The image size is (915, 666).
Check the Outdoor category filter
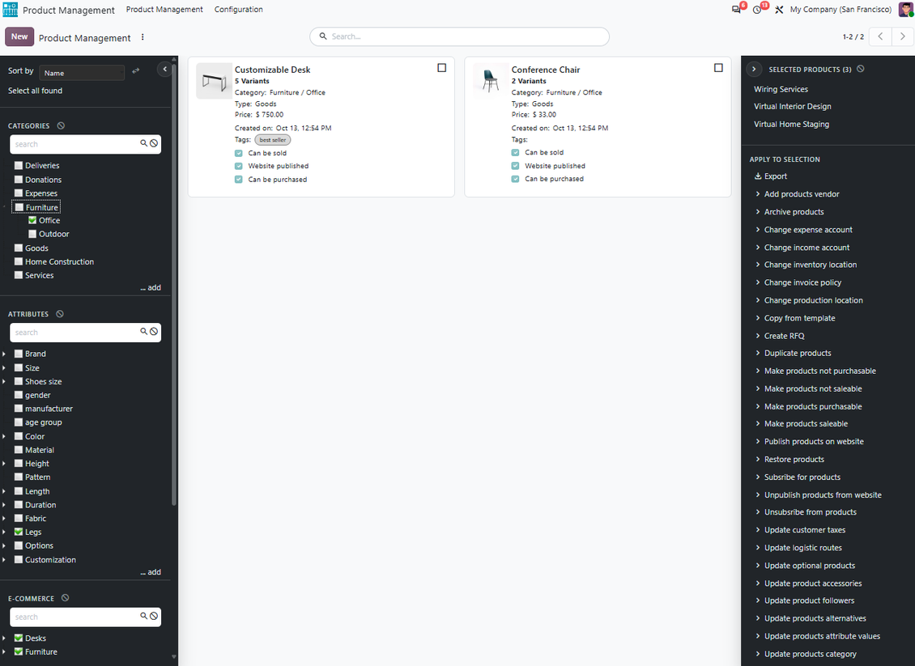coord(32,234)
